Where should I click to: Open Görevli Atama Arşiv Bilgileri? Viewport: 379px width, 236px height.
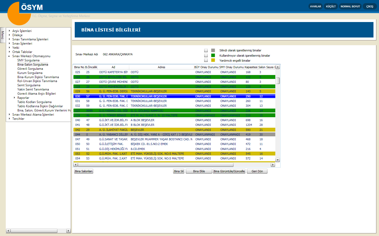37,94
